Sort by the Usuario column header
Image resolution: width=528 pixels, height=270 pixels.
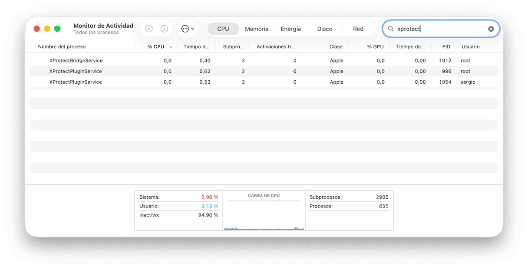(470, 46)
